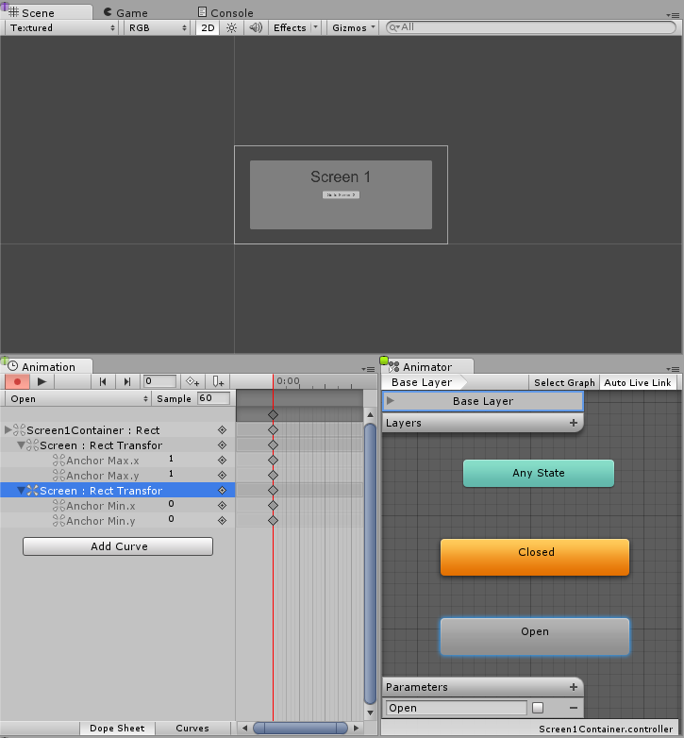Check the Open parameter checkbox
Screen dimensions: 684x738
[x=538, y=708]
